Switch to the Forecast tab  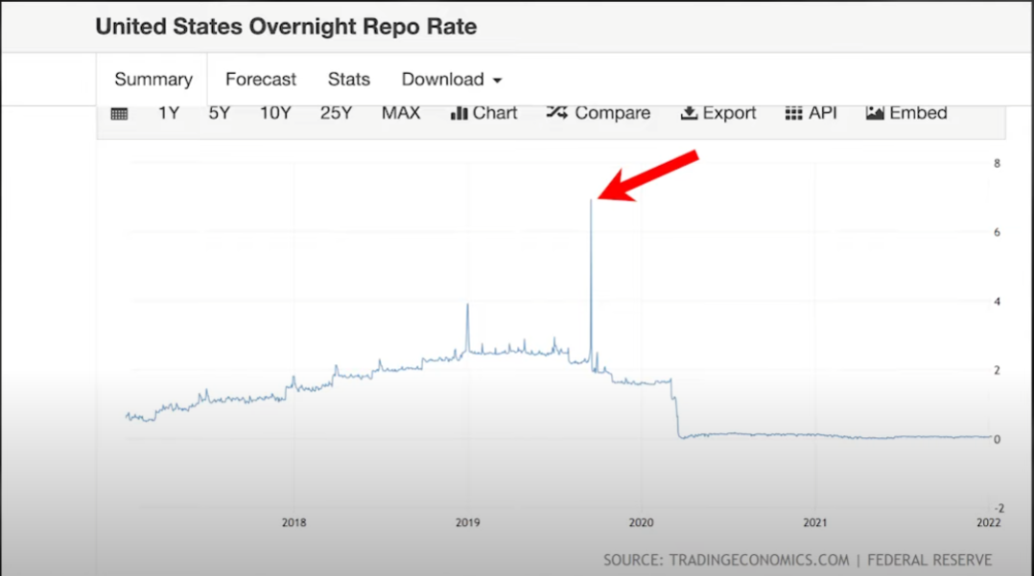261,80
